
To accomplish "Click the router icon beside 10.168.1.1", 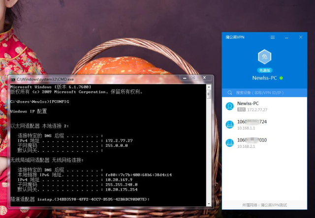I will click(229, 124).
